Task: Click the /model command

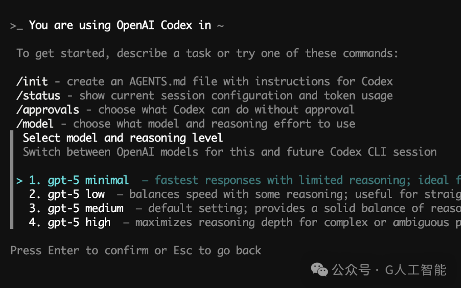Action: click(x=35, y=124)
